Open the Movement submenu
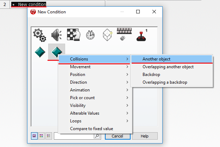The image size is (220, 147). 95,67
